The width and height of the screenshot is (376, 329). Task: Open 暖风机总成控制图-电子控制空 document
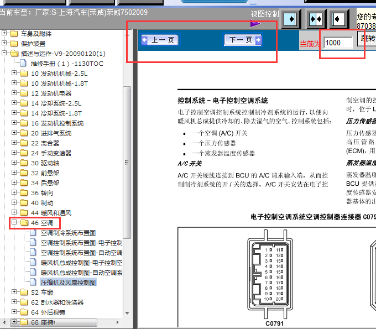point(81,263)
